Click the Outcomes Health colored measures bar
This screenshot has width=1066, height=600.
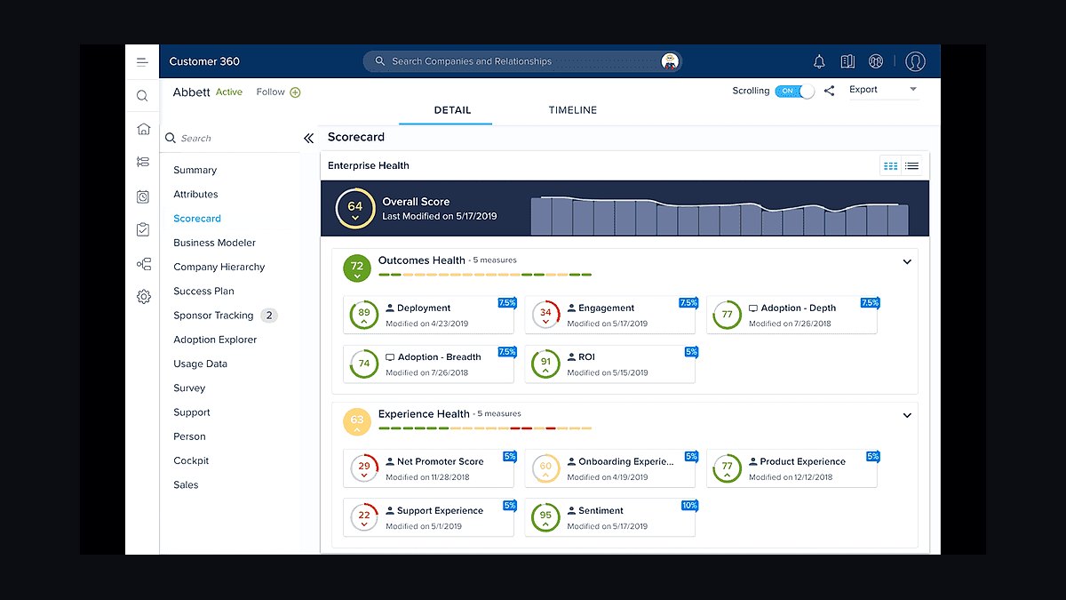(x=485, y=275)
